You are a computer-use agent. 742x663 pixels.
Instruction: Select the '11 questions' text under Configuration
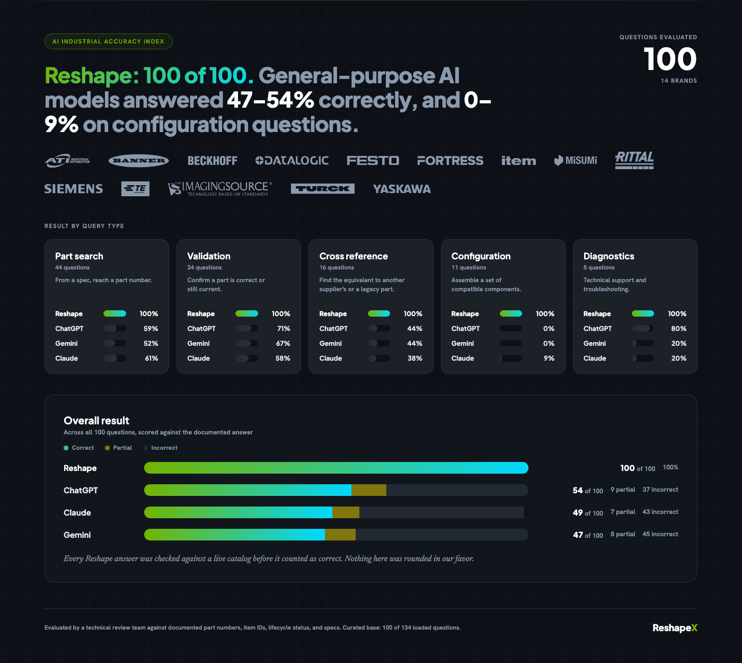(x=469, y=268)
